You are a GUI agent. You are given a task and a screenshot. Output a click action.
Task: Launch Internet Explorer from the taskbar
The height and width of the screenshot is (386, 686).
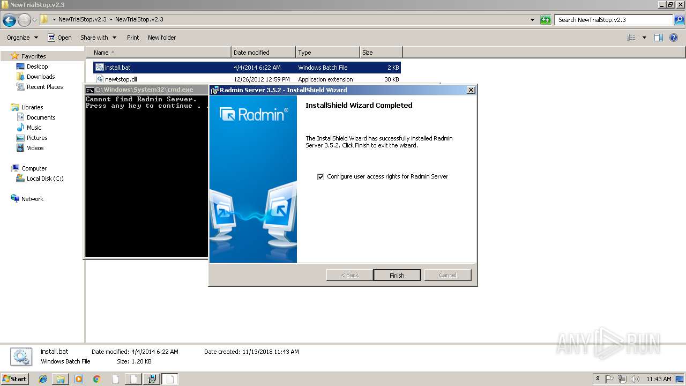43,379
